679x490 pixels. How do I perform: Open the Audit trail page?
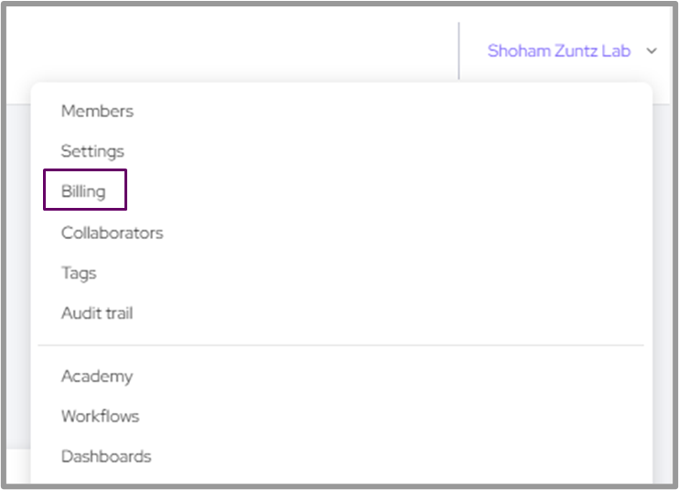(97, 313)
